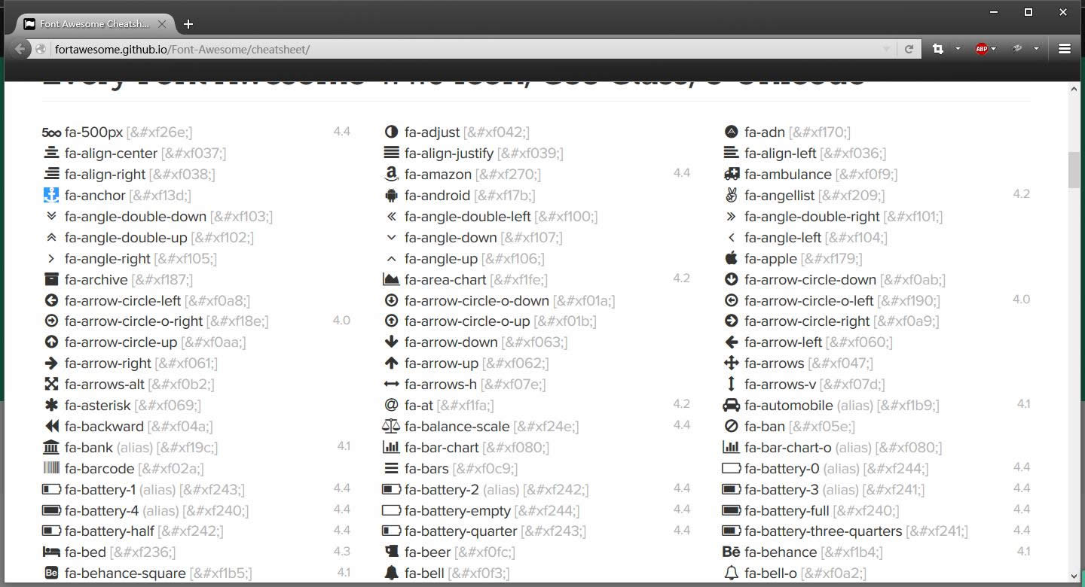Click the fa-anchor icon

click(x=50, y=196)
